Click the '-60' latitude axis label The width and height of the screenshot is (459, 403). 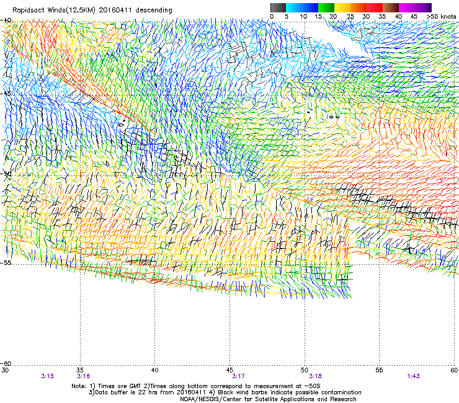point(6,364)
